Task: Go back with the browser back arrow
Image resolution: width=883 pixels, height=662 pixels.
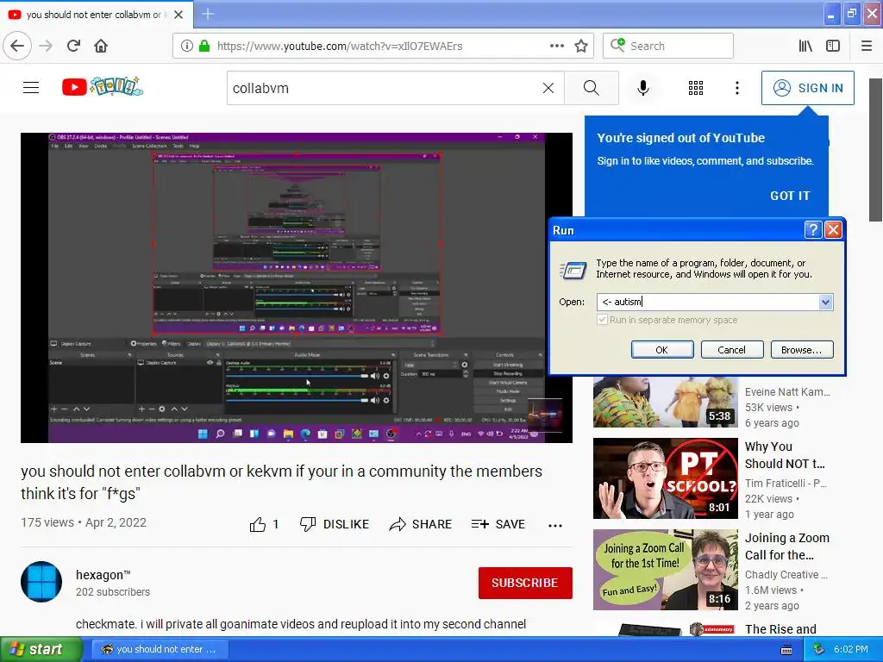Action: 17,46
